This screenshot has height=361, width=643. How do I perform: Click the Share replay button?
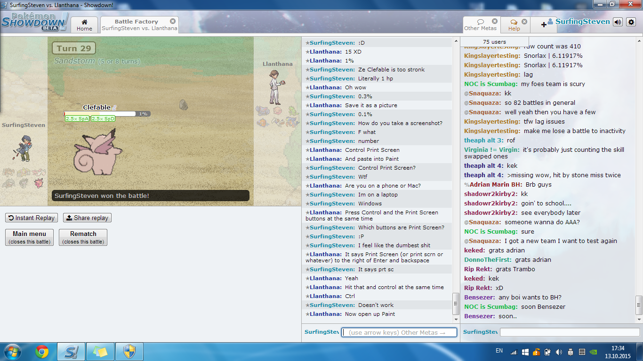click(87, 218)
